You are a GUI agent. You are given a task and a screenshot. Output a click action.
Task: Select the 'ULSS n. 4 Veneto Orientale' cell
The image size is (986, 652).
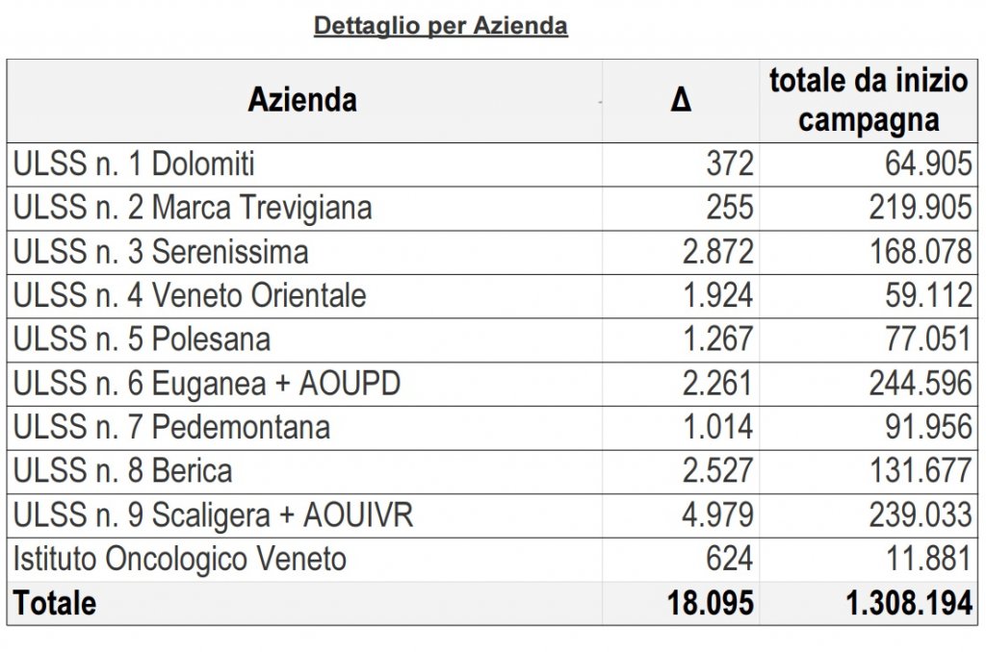pyautogui.click(x=190, y=295)
